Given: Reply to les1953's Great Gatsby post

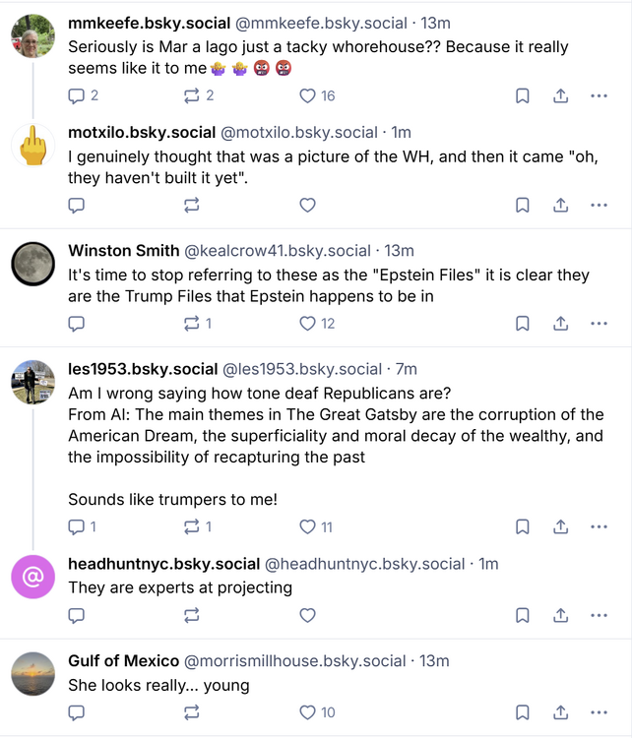Looking at the screenshot, I should (x=77, y=526).
